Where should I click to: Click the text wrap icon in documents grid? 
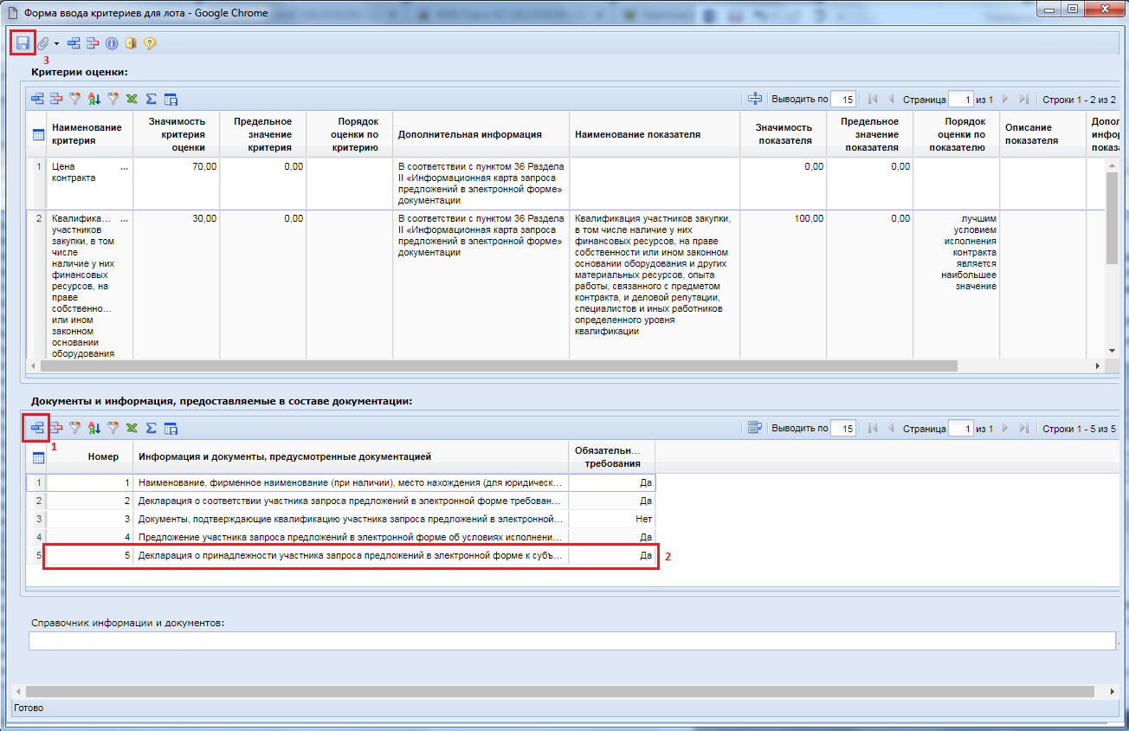coord(754,427)
